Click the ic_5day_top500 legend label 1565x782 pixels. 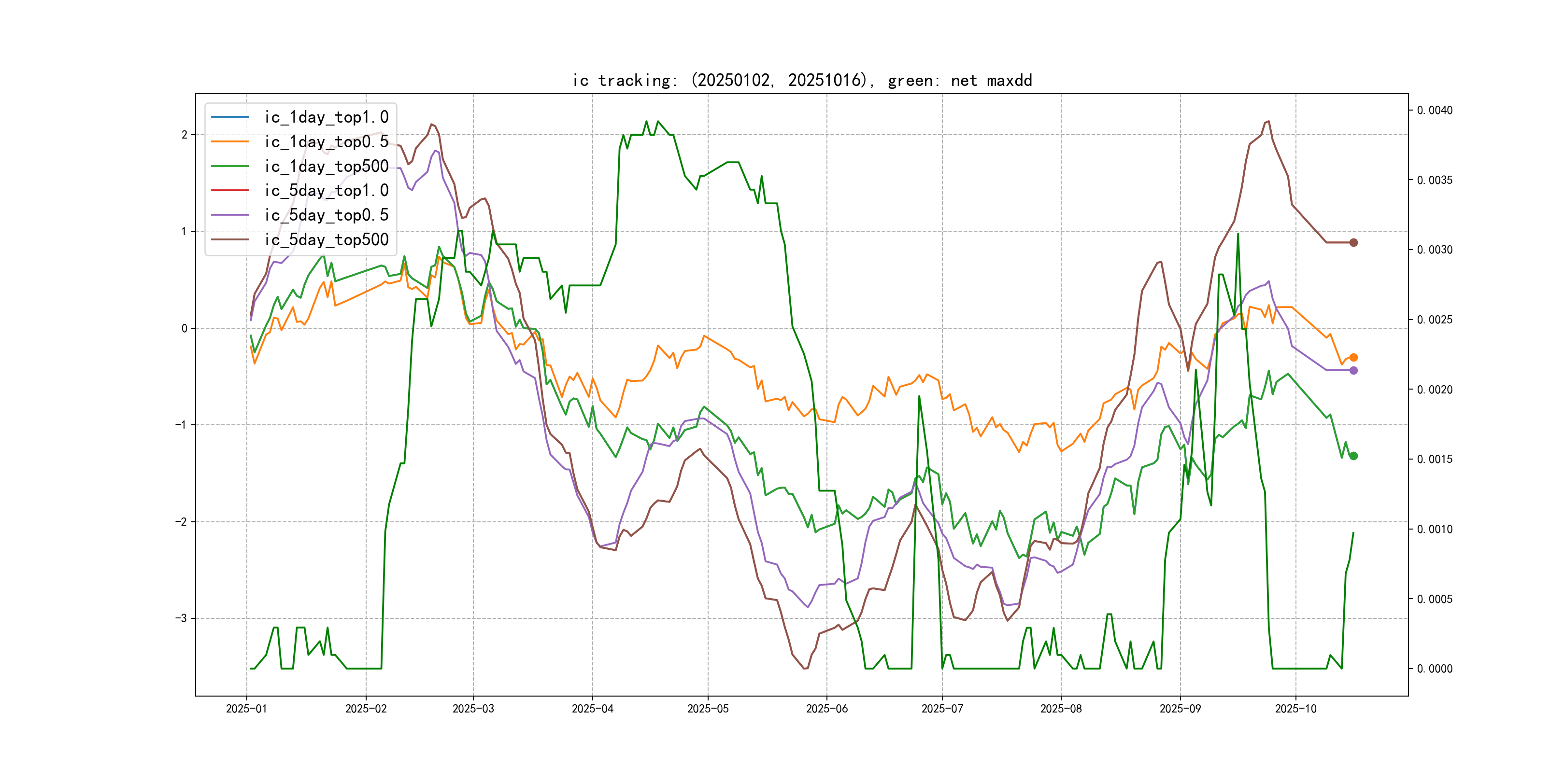(326, 239)
